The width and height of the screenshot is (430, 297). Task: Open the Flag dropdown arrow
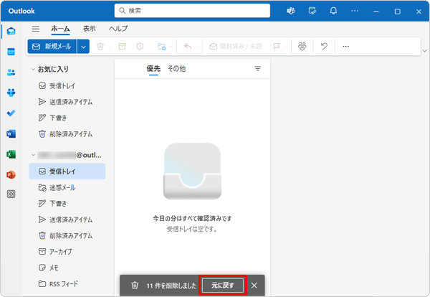[285, 47]
